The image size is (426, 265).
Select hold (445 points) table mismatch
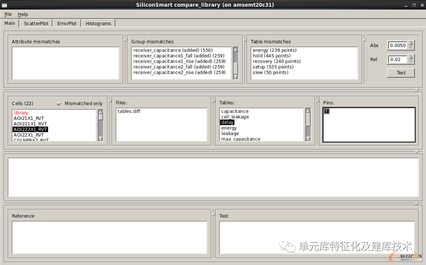point(271,56)
